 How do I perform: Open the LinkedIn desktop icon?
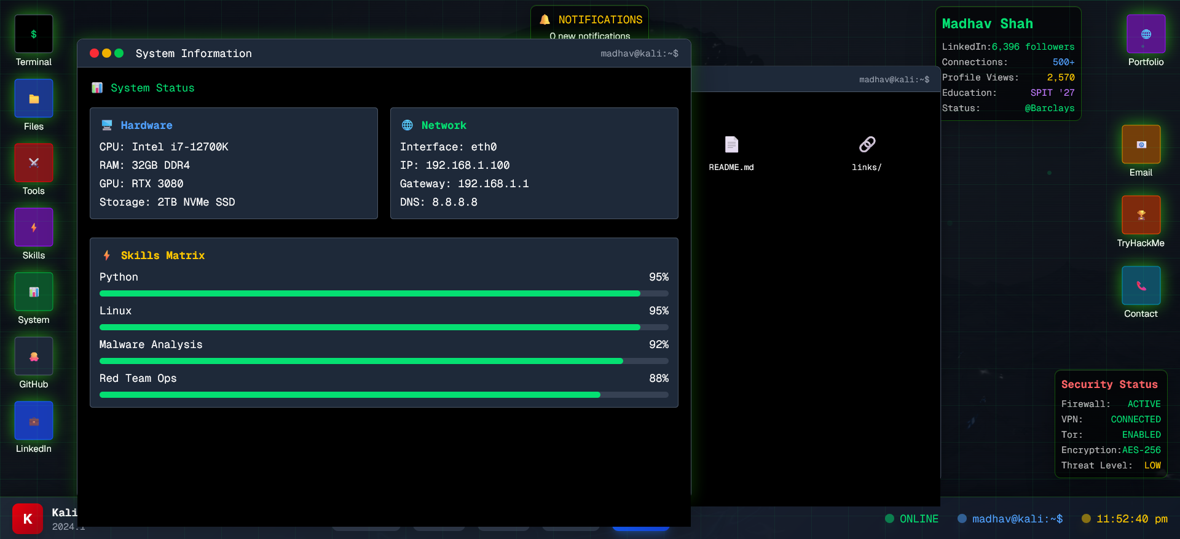pos(34,421)
